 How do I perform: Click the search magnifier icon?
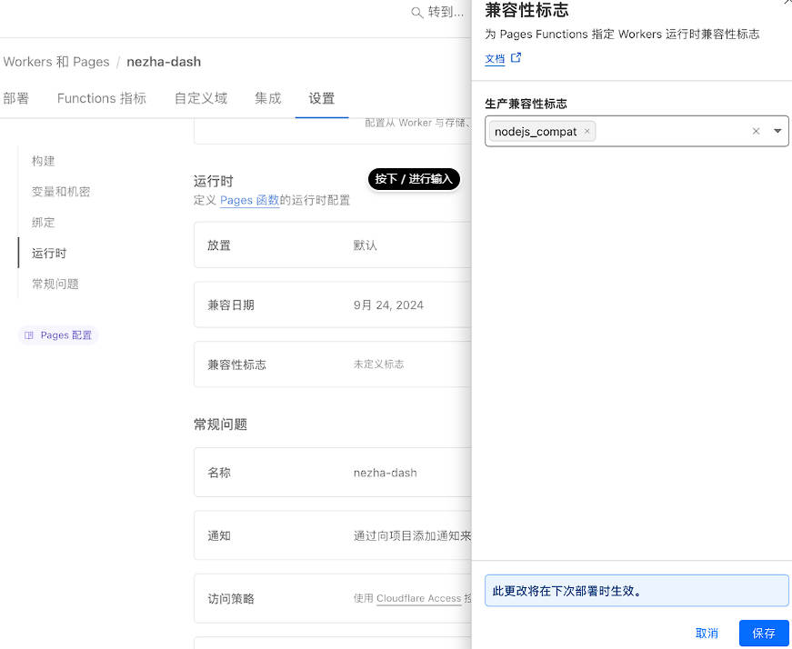416,13
